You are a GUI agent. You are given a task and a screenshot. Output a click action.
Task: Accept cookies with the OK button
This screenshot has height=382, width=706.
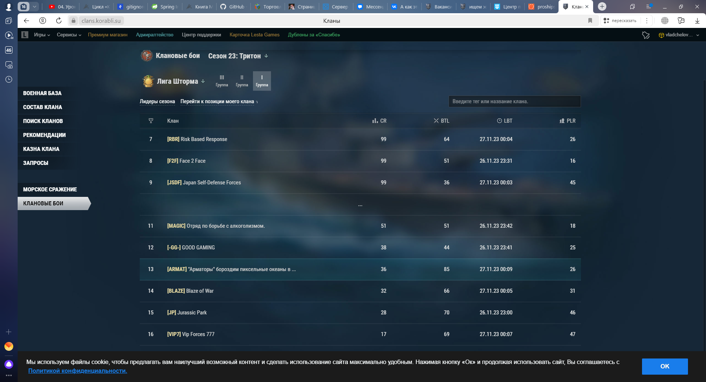(665, 366)
